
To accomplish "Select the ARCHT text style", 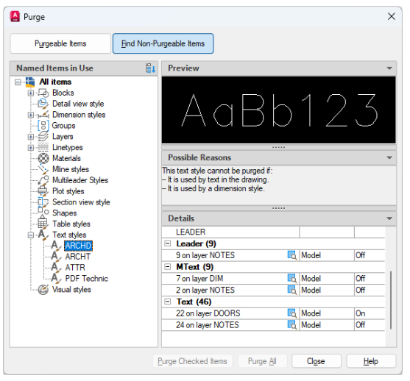I will click(x=78, y=257).
